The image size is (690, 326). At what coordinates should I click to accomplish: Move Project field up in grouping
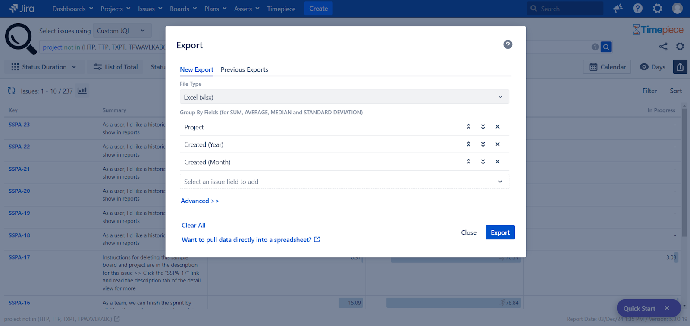pyautogui.click(x=468, y=127)
